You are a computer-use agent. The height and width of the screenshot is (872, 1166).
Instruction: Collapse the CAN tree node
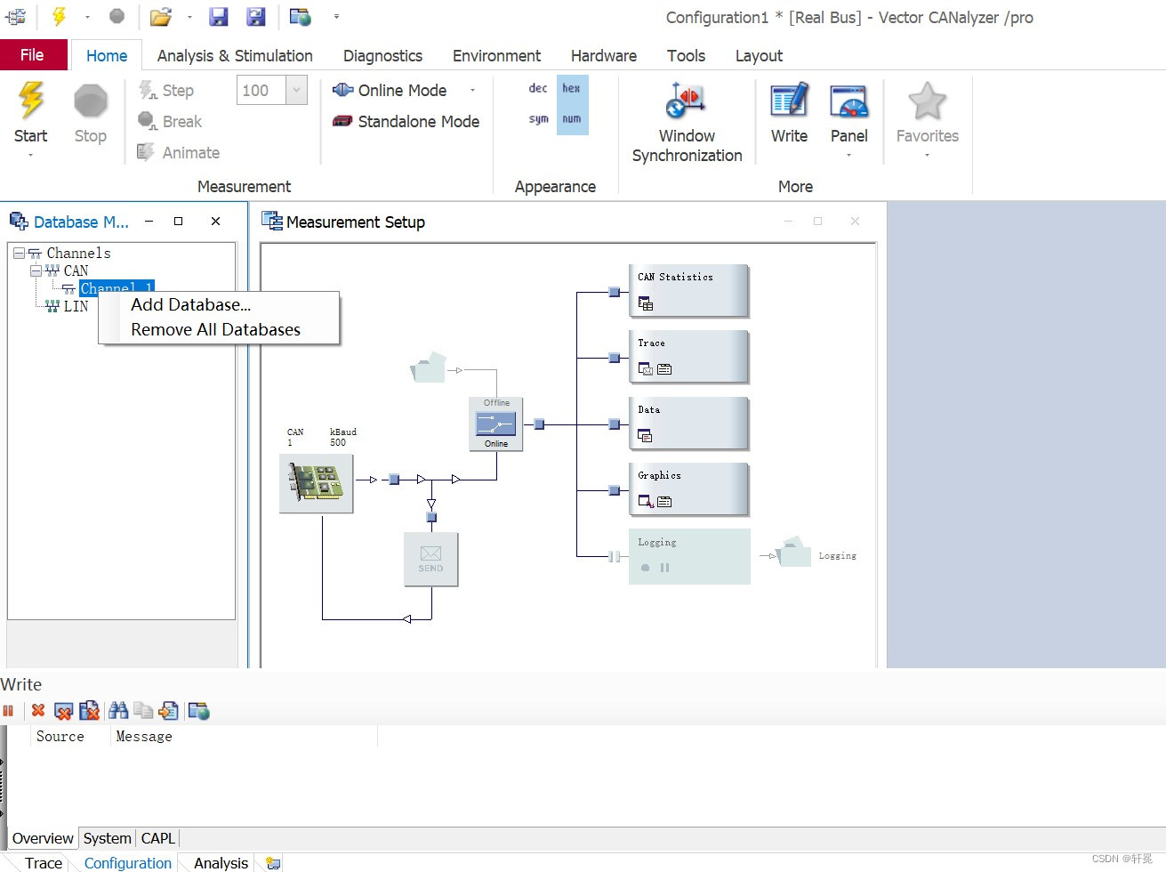pyautogui.click(x=36, y=270)
